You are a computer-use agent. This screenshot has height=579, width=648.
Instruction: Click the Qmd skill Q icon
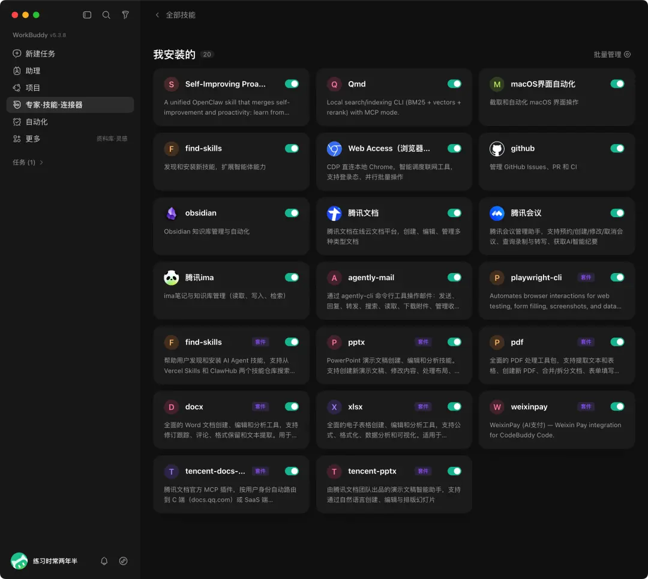334,85
